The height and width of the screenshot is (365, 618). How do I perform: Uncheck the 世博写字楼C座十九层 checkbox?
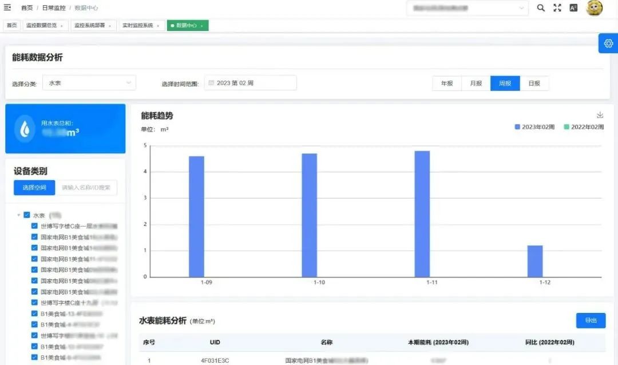pos(34,303)
